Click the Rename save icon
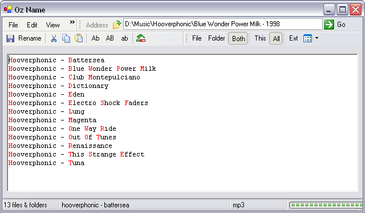This screenshot has width=365, height=213. (10, 38)
